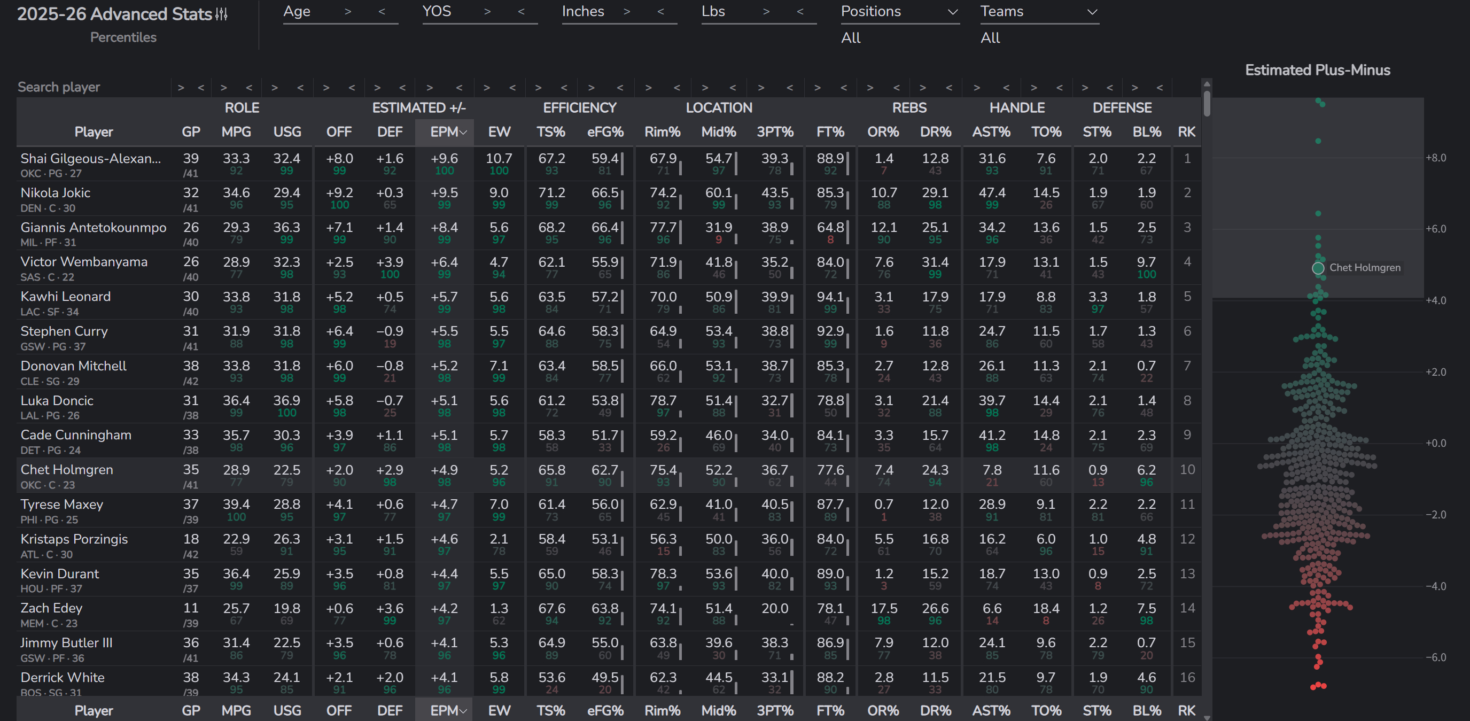The width and height of the screenshot is (1470, 721).
Task: Click the highlighted Chet Holmgren chart dot
Action: pos(1318,268)
